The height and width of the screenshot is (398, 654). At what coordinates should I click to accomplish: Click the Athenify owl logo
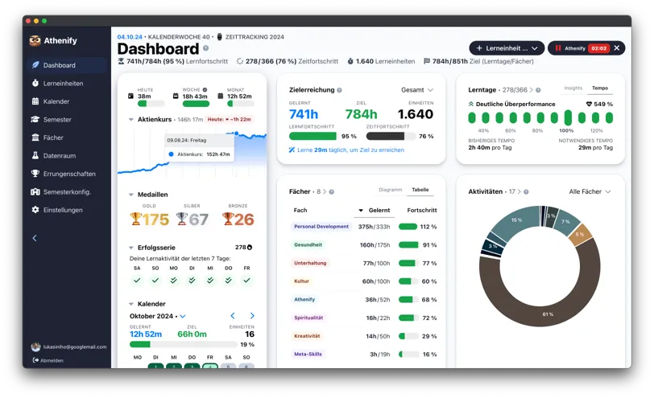(x=35, y=40)
